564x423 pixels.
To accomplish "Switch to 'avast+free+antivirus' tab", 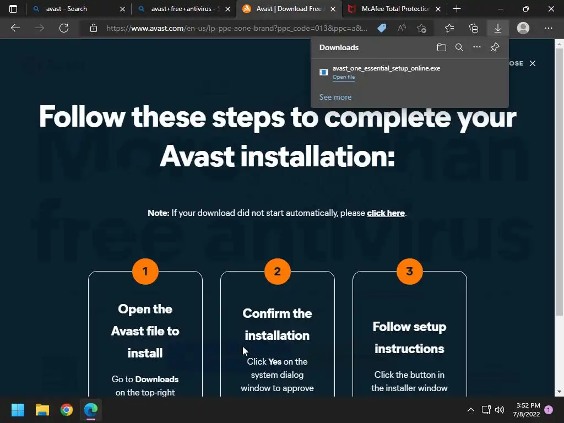I will (184, 9).
